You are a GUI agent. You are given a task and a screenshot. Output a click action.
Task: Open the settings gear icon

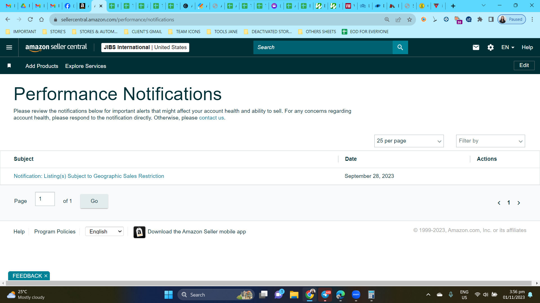490,47
